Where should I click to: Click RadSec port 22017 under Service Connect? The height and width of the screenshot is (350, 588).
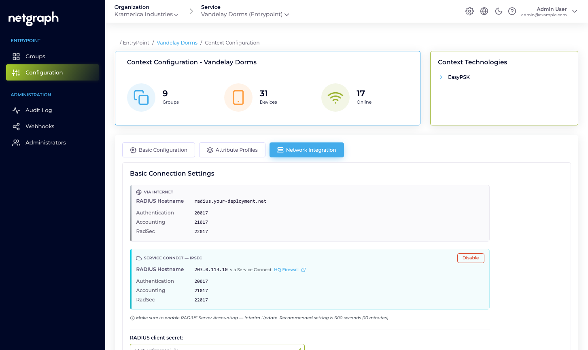pos(201,300)
